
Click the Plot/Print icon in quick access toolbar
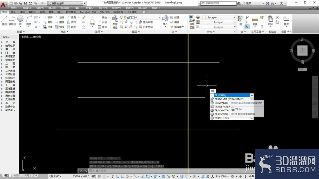click(30, 3)
